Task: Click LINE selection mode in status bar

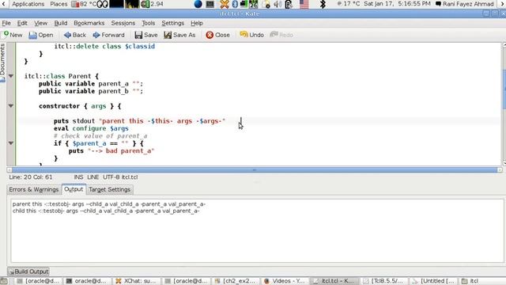Action: (x=93, y=177)
